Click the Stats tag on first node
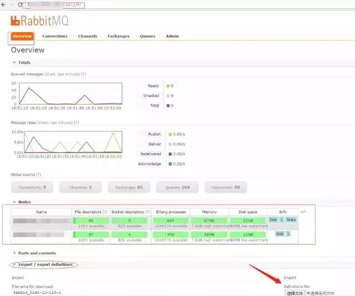 291,220
